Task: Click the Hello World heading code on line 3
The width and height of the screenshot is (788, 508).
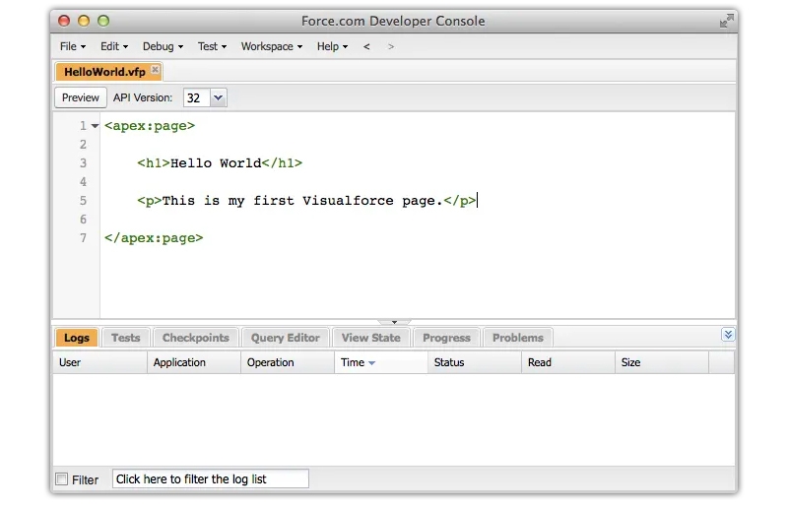Action: pos(220,163)
